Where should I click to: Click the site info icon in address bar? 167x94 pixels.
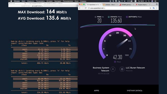tap(89, 8)
